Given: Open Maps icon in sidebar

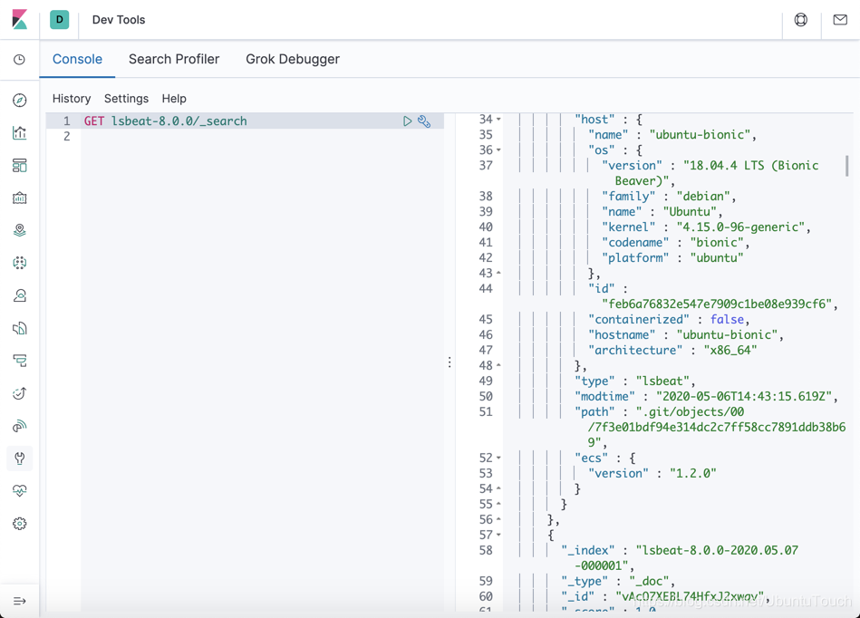Looking at the screenshot, I should [20, 230].
